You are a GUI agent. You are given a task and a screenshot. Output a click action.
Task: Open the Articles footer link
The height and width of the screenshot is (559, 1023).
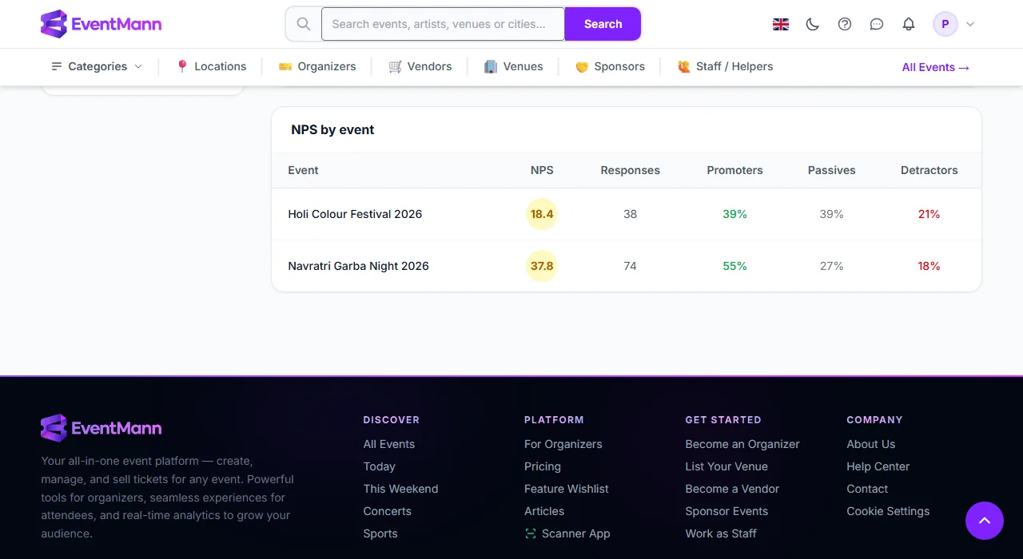[x=544, y=511]
